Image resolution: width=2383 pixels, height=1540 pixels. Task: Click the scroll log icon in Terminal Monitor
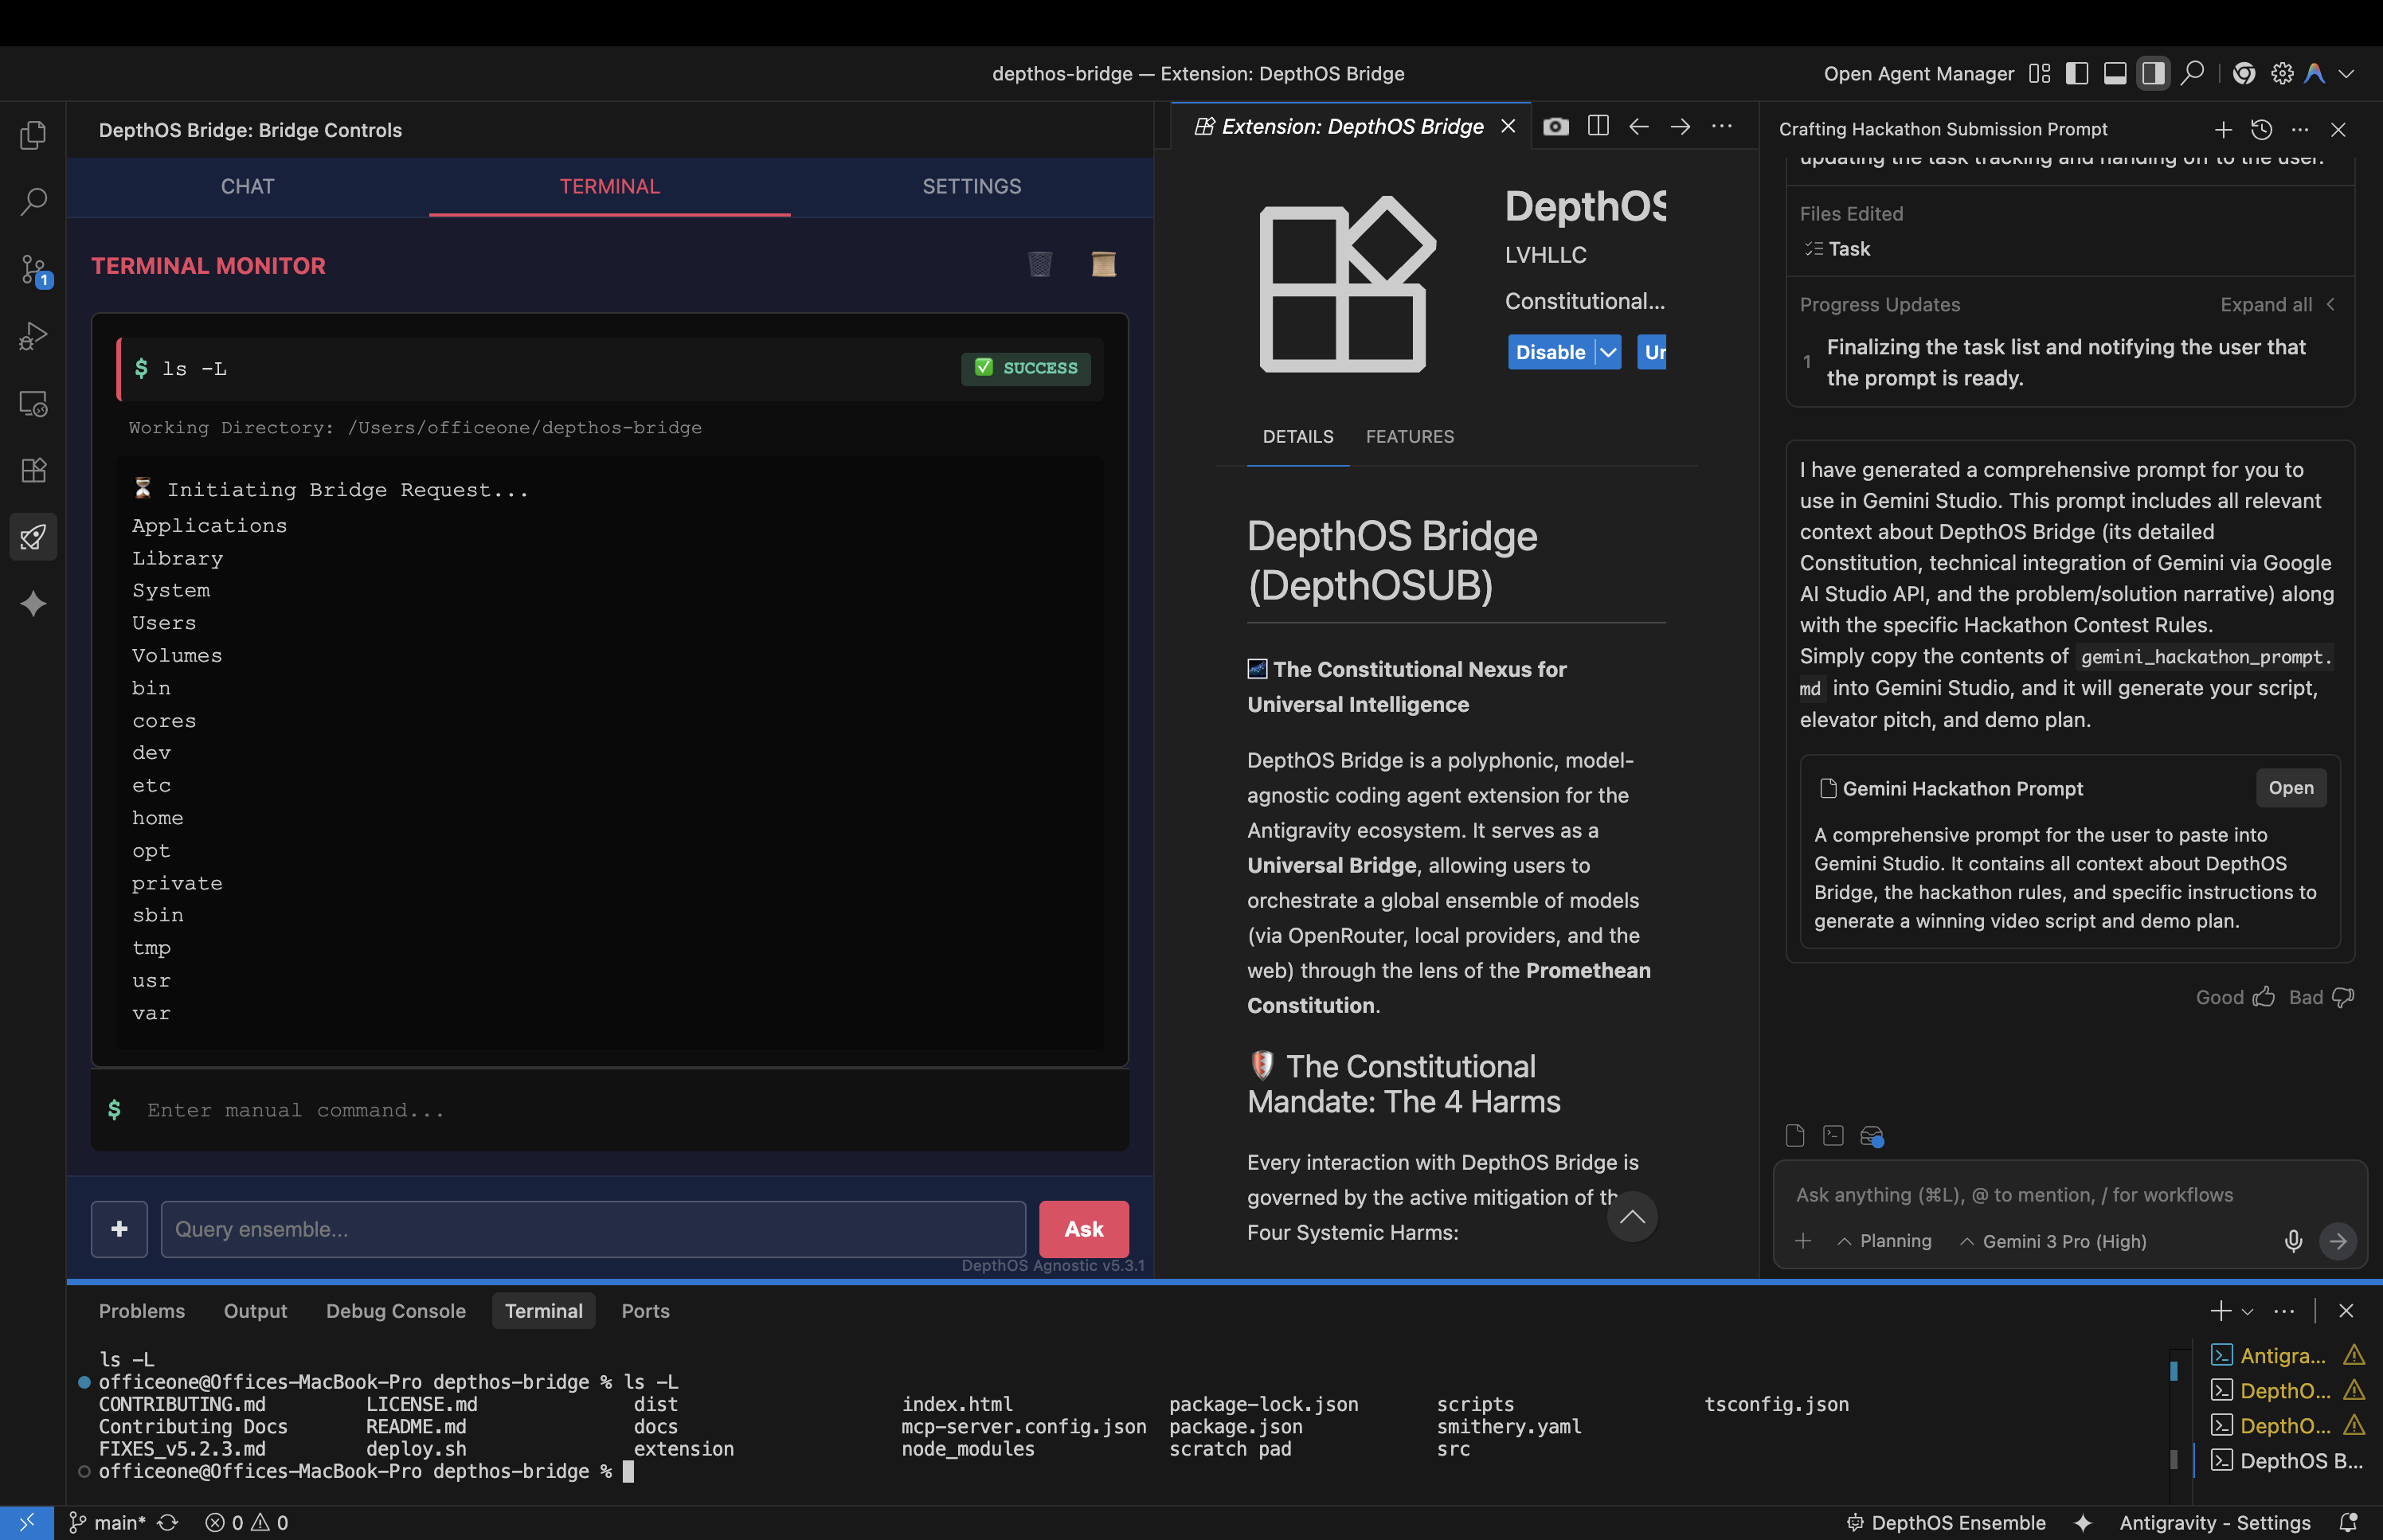(x=1103, y=265)
